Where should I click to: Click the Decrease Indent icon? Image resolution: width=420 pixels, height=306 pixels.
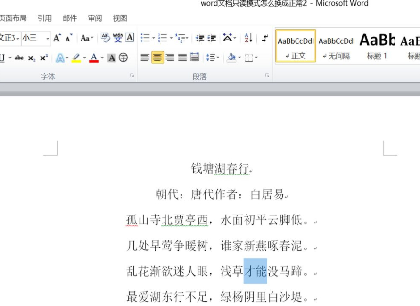[200, 38]
